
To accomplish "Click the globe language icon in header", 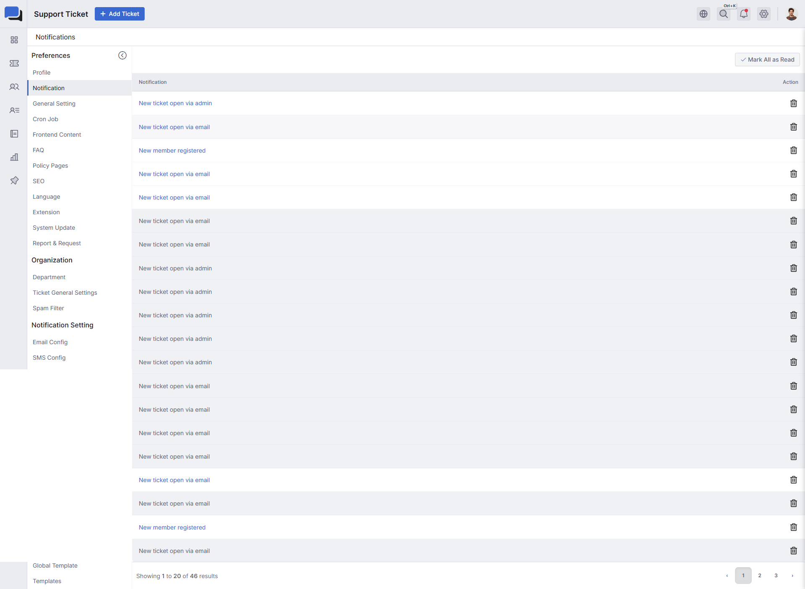I will tap(704, 14).
